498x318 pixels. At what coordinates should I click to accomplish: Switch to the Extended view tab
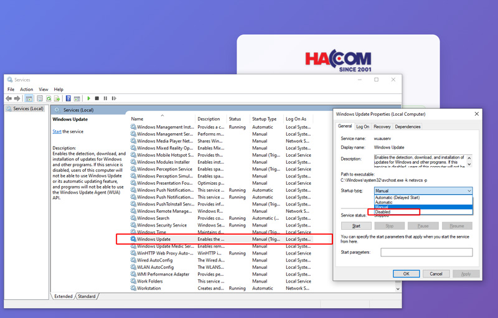(63, 296)
